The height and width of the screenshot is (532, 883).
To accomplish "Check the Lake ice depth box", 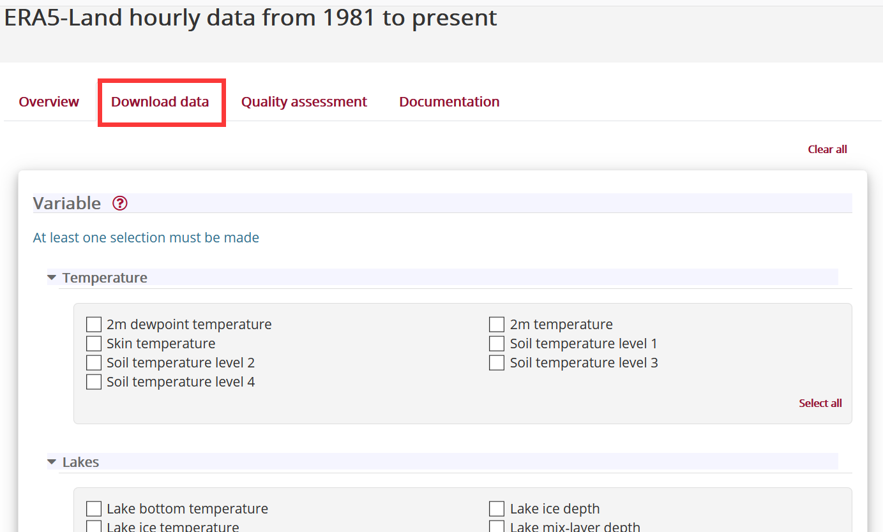I will (497, 509).
